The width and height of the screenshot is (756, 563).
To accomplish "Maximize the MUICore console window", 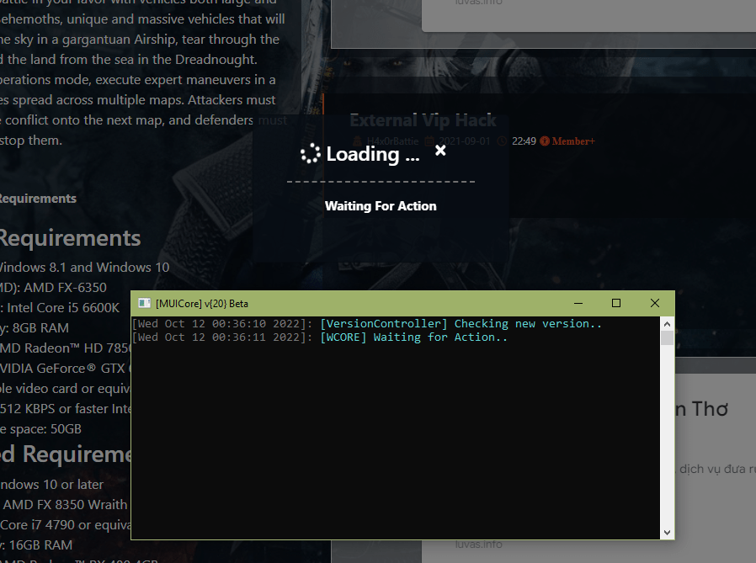I will point(616,303).
